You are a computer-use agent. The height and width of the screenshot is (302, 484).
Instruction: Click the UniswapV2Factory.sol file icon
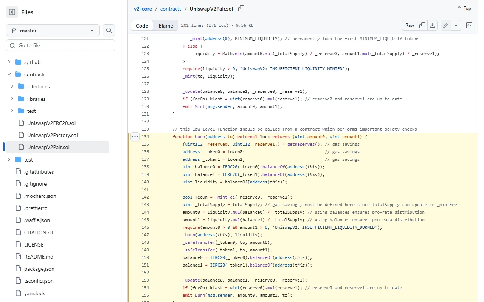(x=21, y=135)
